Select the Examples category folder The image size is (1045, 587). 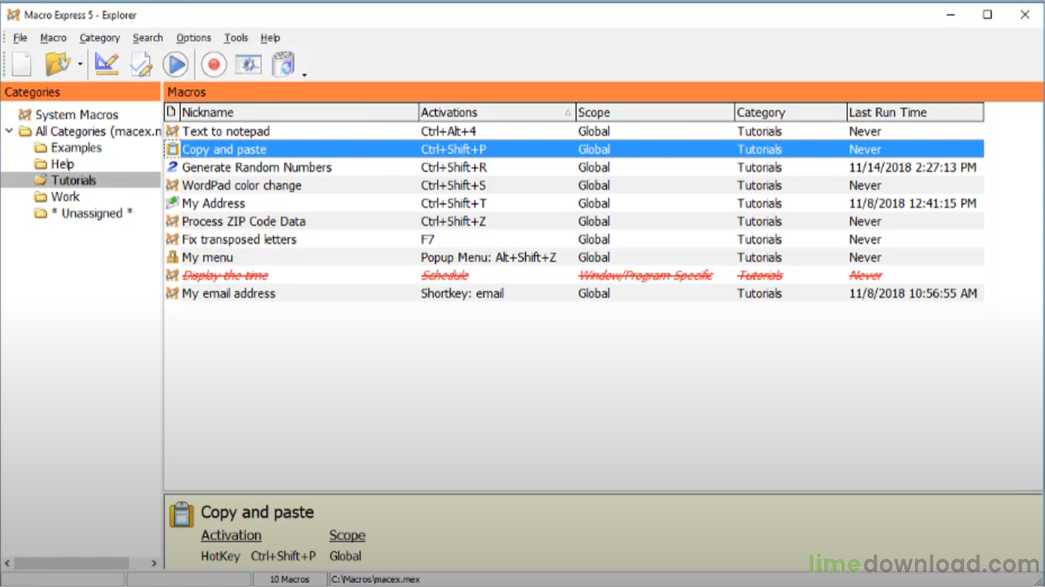click(x=76, y=148)
